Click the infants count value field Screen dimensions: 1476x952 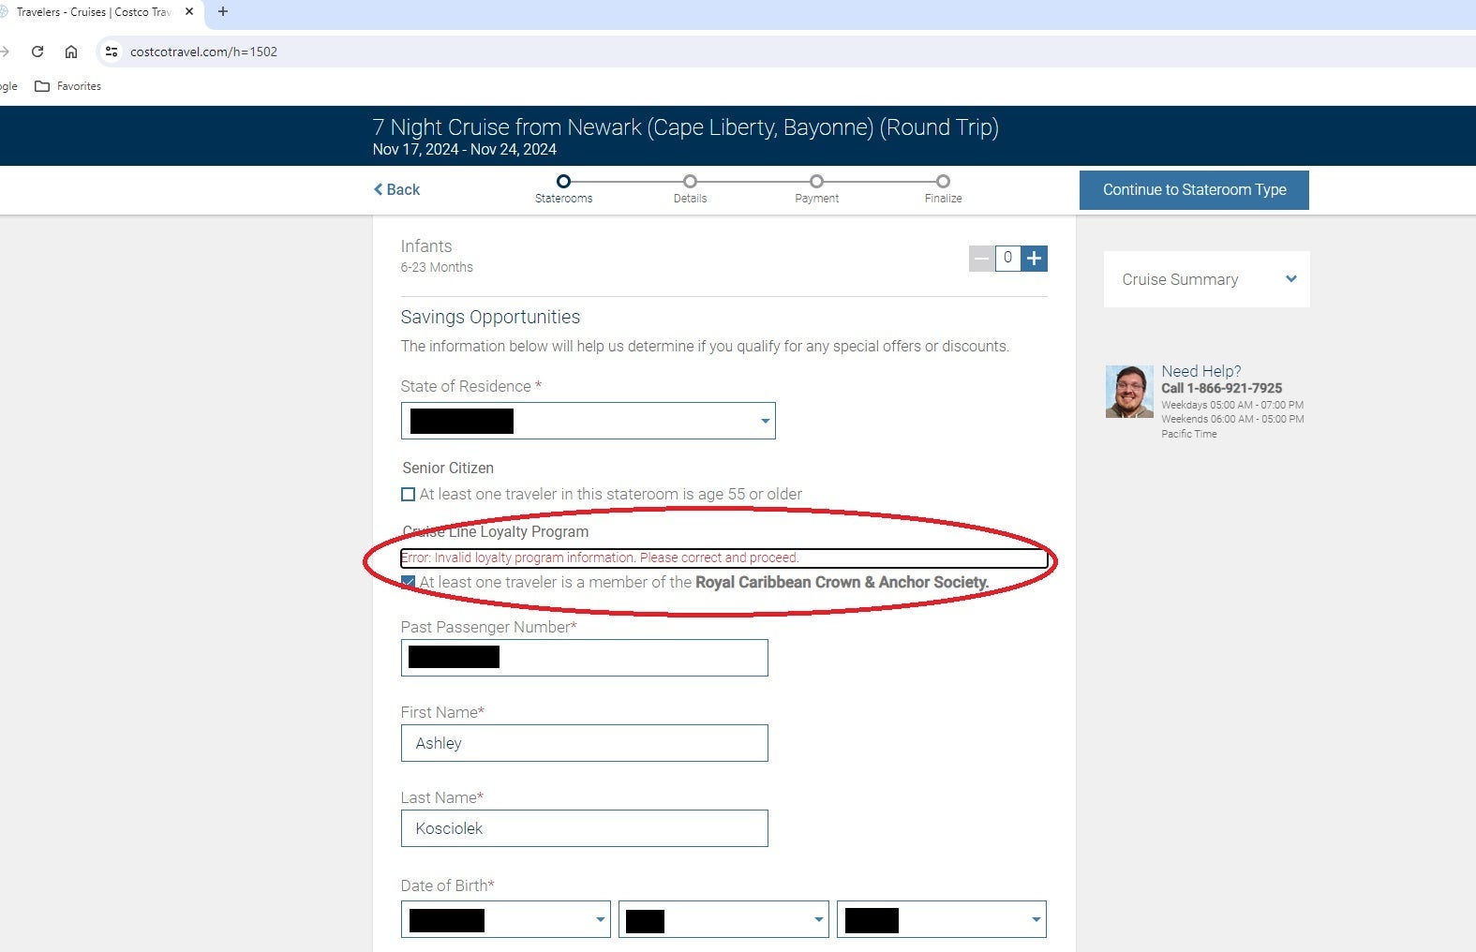point(1007,259)
